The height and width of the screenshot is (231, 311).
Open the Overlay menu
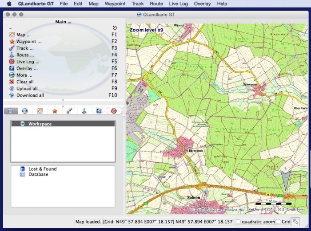pyautogui.click(x=202, y=4)
